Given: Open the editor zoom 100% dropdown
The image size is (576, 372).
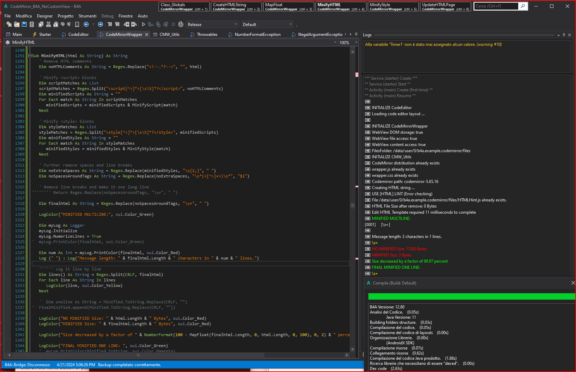Looking at the screenshot, I should point(356,42).
